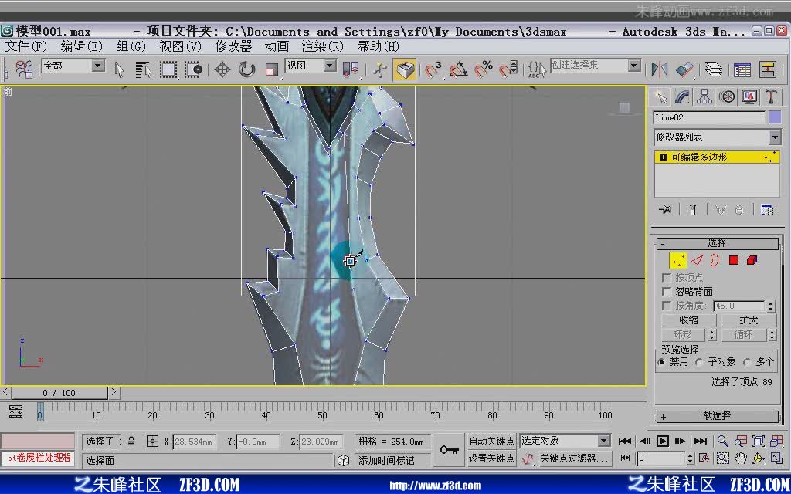
Task: Expand the 可编辑多边形 stack entry
Action: click(663, 157)
